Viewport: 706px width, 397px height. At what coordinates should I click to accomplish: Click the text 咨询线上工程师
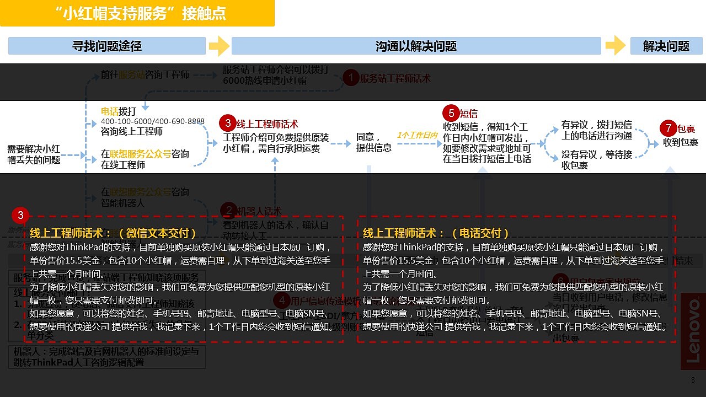coord(132,131)
